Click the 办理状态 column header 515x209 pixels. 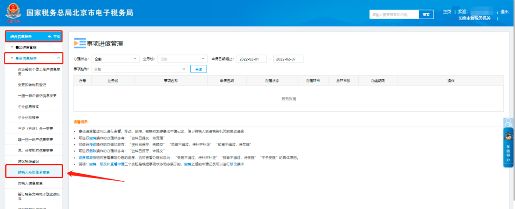coord(272,81)
